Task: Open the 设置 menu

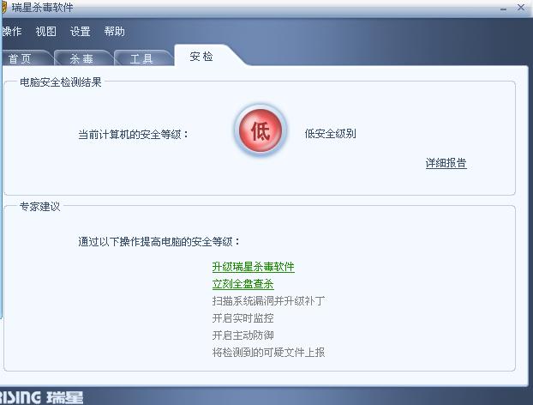Action: pos(81,31)
